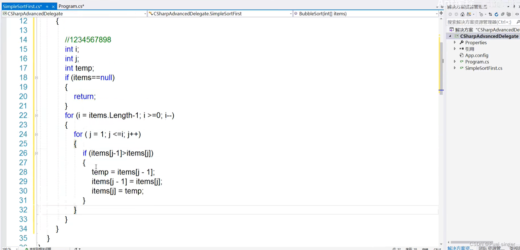Click the Solution Explorer forward arrow
Viewport: 520px width, 250px height.
456,14
